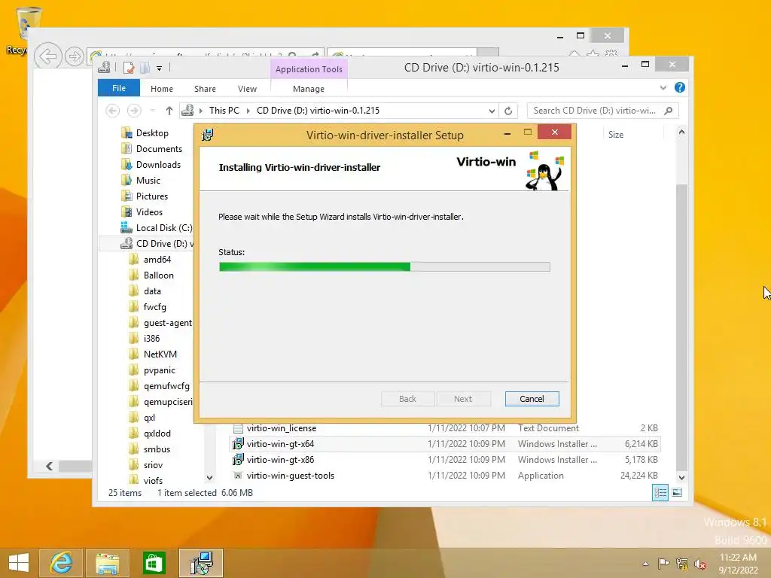Click the viofs folder icon
771x578 pixels.
click(134, 480)
